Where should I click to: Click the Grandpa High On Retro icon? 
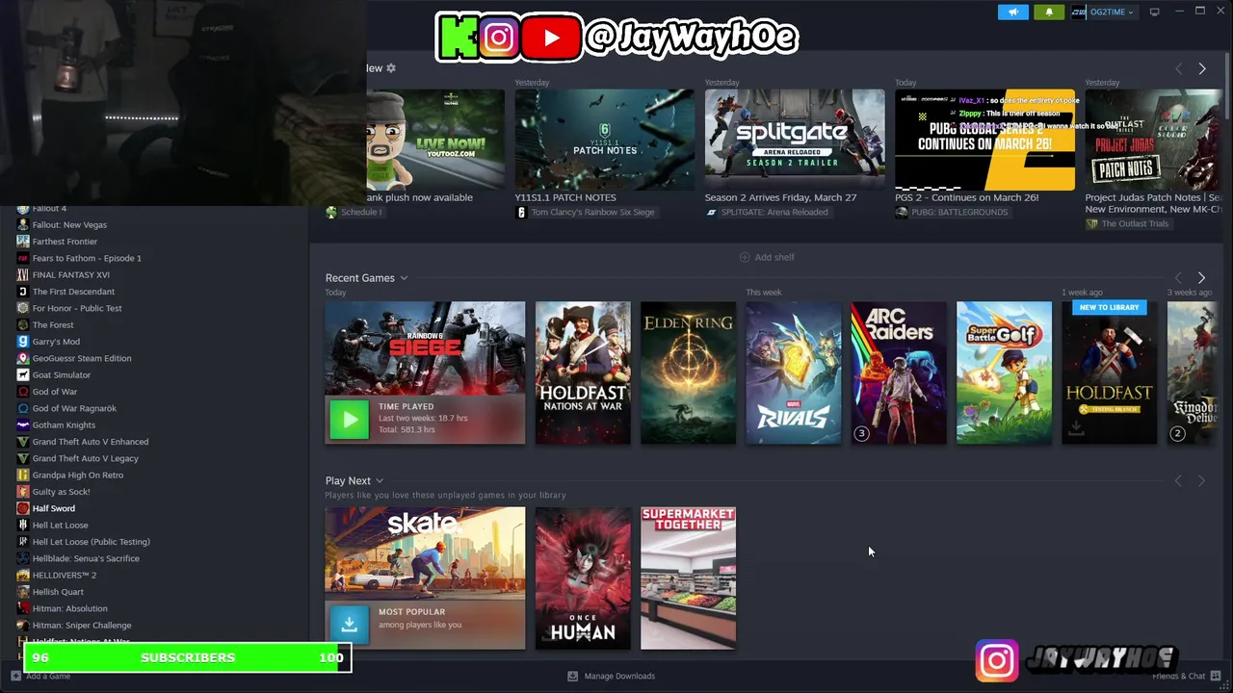click(x=23, y=475)
